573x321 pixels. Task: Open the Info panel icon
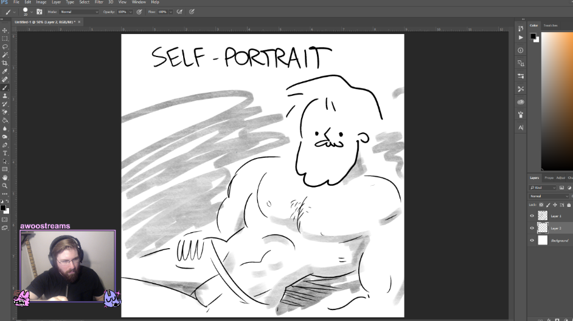click(521, 50)
